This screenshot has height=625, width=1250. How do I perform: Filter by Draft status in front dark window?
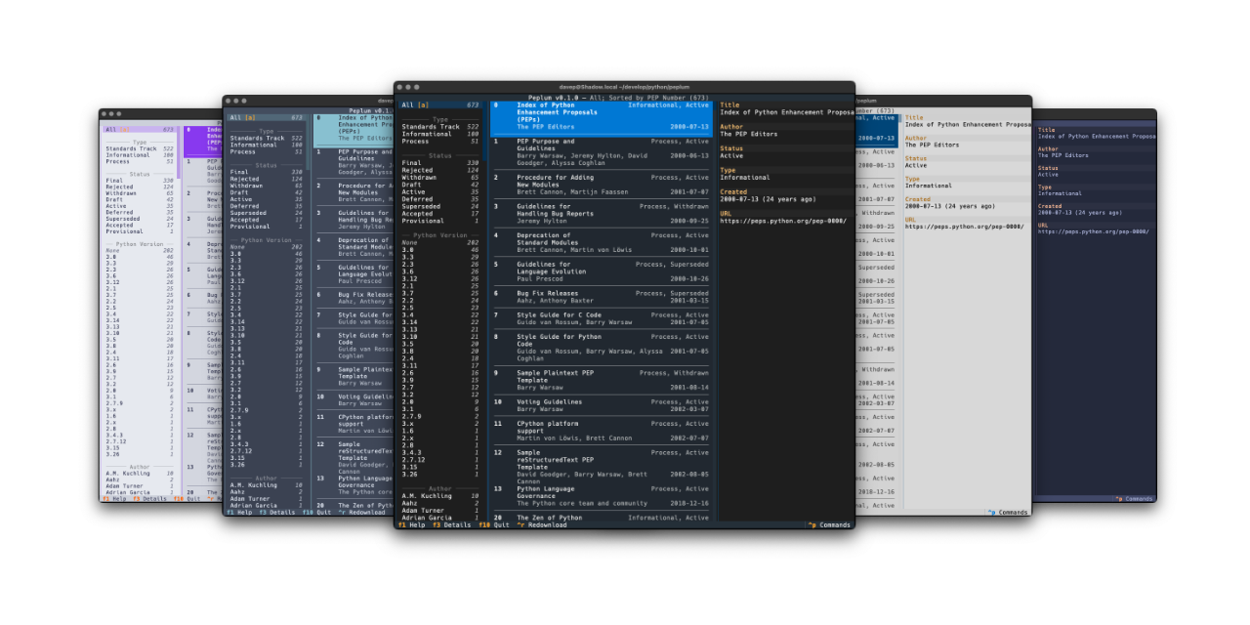click(x=440, y=185)
